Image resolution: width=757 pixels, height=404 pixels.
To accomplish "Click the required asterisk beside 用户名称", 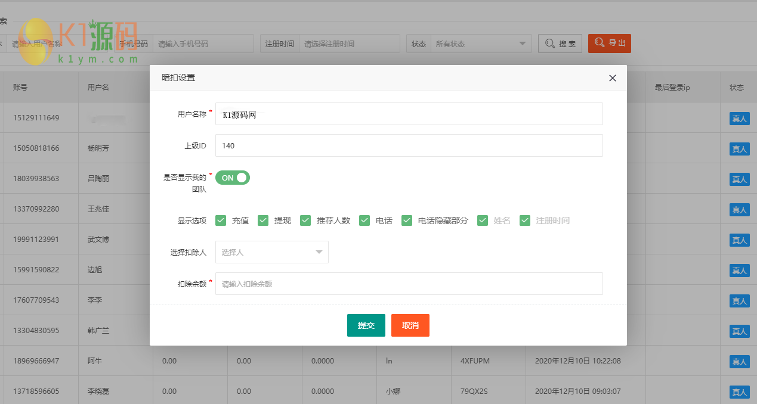I will (212, 111).
